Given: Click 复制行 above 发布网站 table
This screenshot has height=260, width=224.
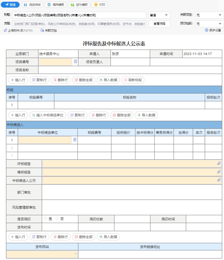Looking at the screenshot, I should click(x=39, y=237).
